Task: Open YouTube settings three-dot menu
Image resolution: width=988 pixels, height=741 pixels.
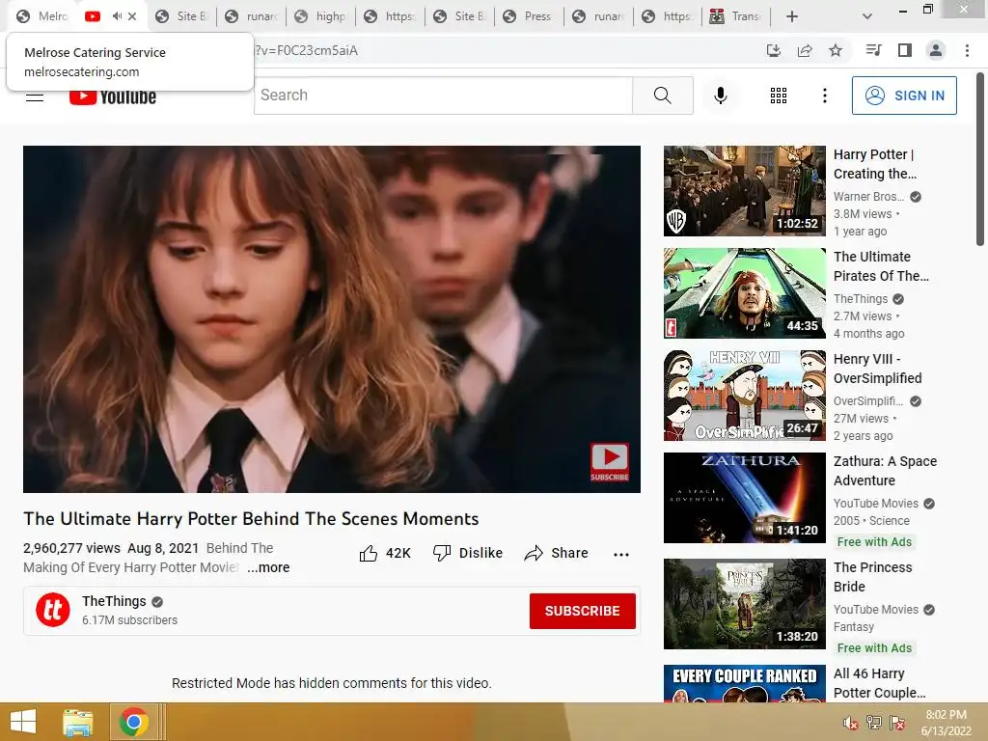Action: pos(824,96)
